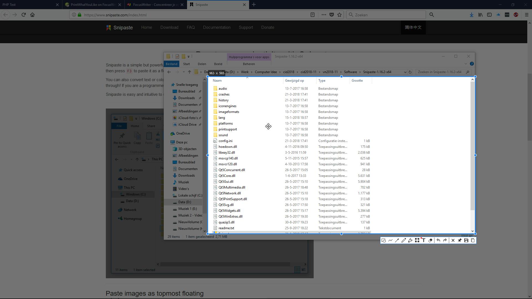Select the mosaic blur tool
The width and height of the screenshot is (532, 299).
pyautogui.click(x=417, y=240)
